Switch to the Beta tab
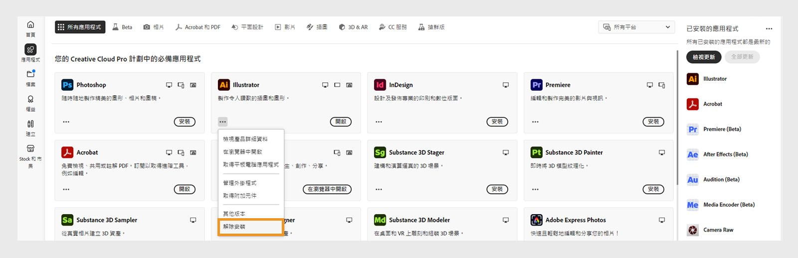Viewport: 798px width, 258px height. tap(122, 27)
